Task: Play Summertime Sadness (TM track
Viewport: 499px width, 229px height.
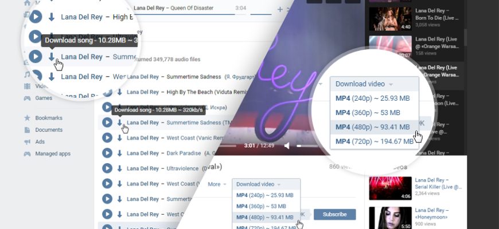Action: [107, 123]
